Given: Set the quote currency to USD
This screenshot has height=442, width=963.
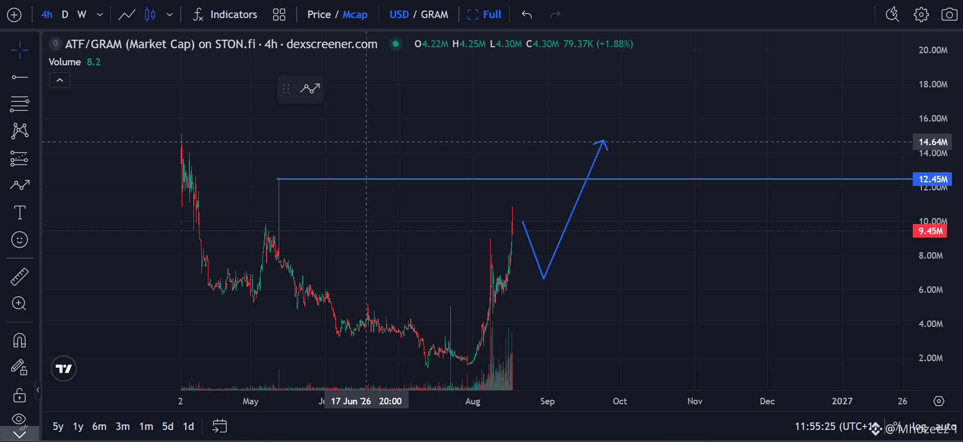Looking at the screenshot, I should coord(399,15).
